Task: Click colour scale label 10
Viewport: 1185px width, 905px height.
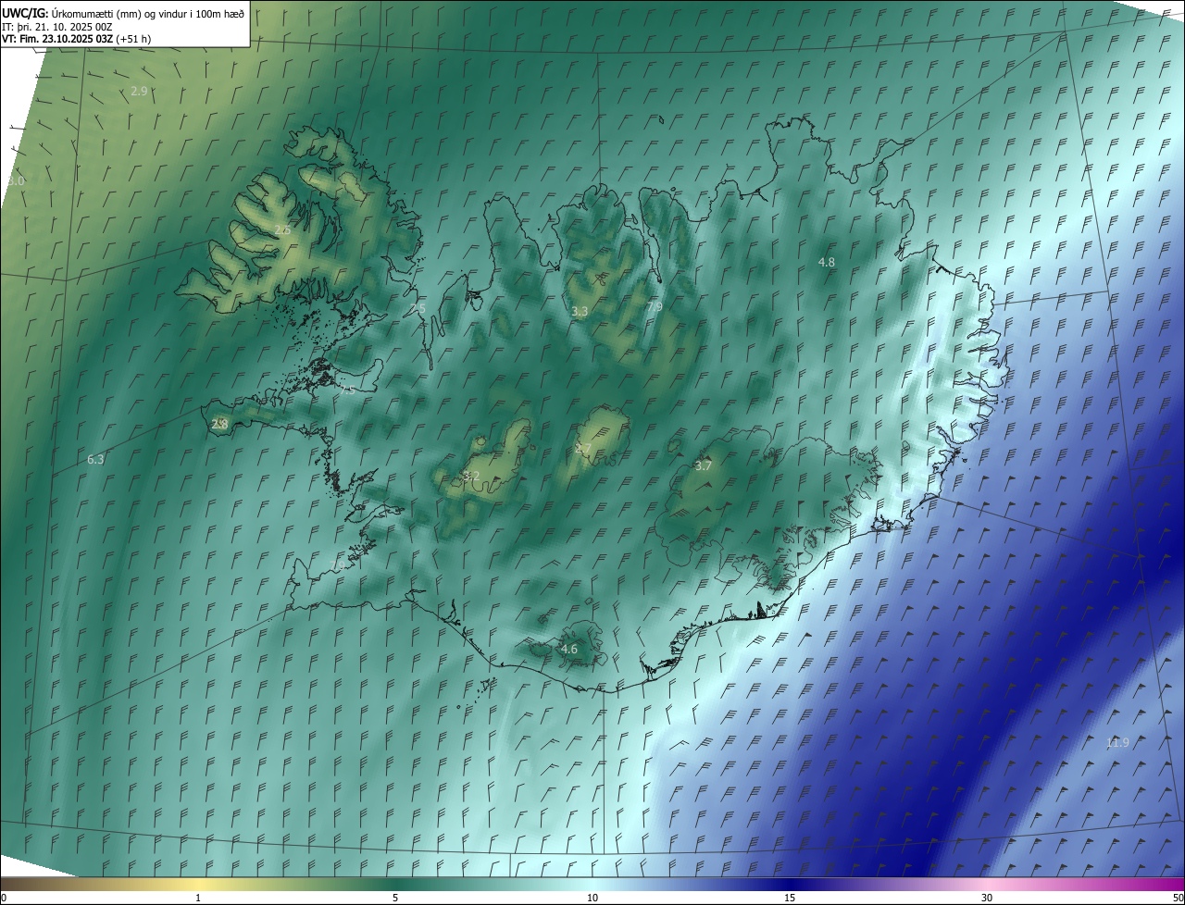Action: pyautogui.click(x=592, y=899)
